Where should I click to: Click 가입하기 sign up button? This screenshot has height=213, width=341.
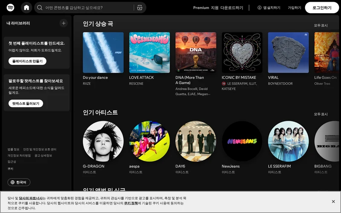[x=295, y=8]
